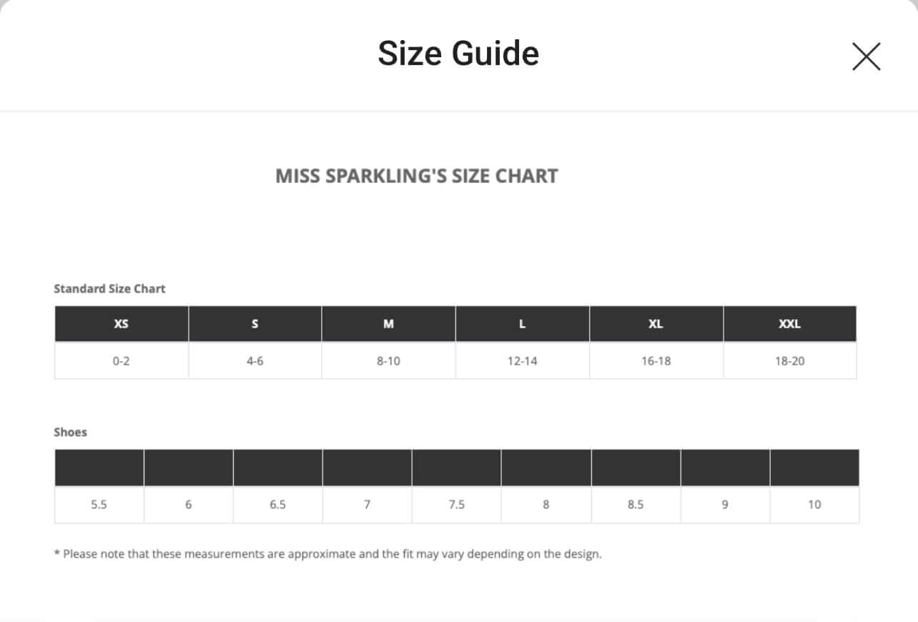Close the Size Guide dialog

click(866, 56)
